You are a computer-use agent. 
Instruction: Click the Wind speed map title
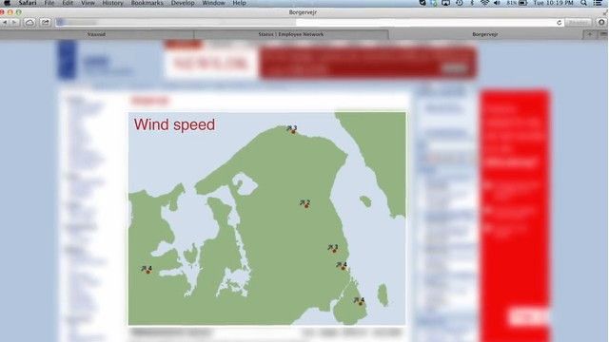174,124
